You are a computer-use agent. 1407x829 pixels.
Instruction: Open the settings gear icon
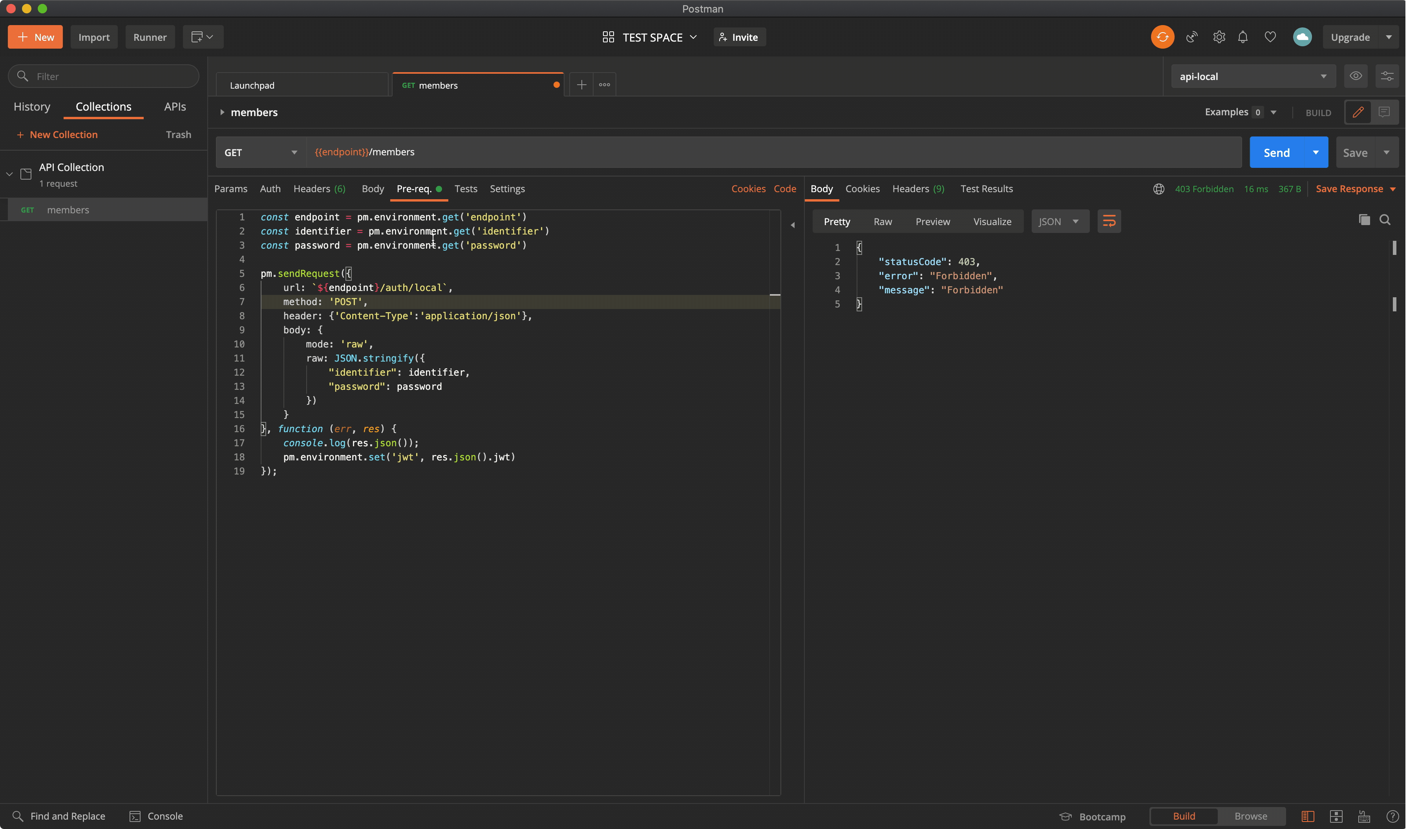1219,37
